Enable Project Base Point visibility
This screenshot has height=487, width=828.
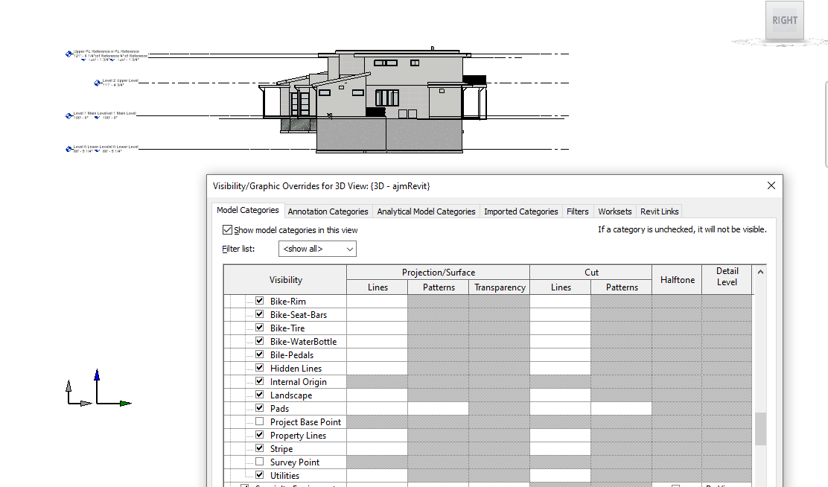pyautogui.click(x=259, y=421)
